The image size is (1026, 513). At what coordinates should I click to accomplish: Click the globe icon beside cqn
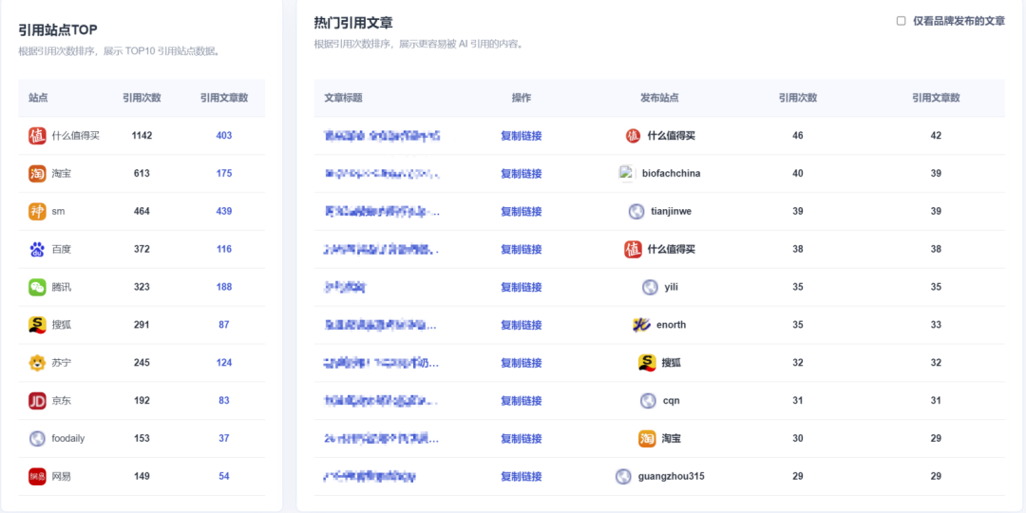[649, 401]
